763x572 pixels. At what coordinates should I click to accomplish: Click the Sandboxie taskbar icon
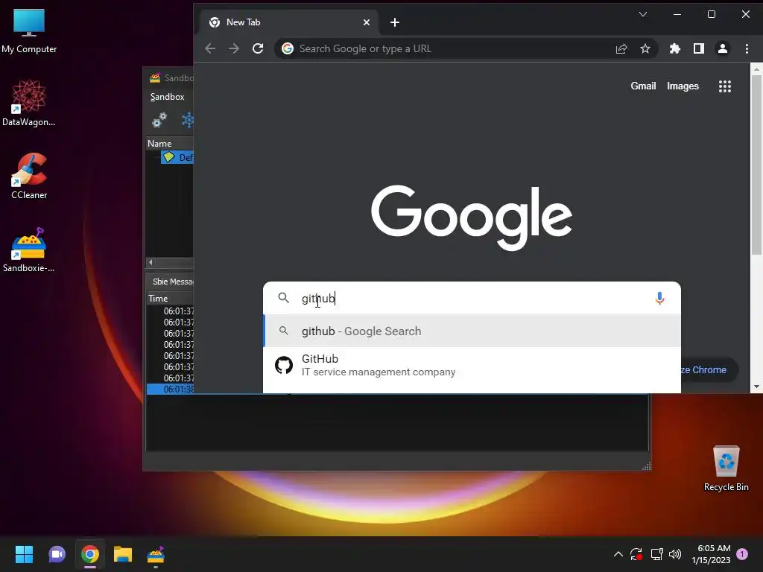point(156,554)
